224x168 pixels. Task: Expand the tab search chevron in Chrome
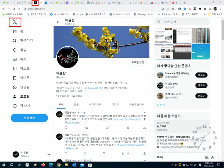point(198,2)
